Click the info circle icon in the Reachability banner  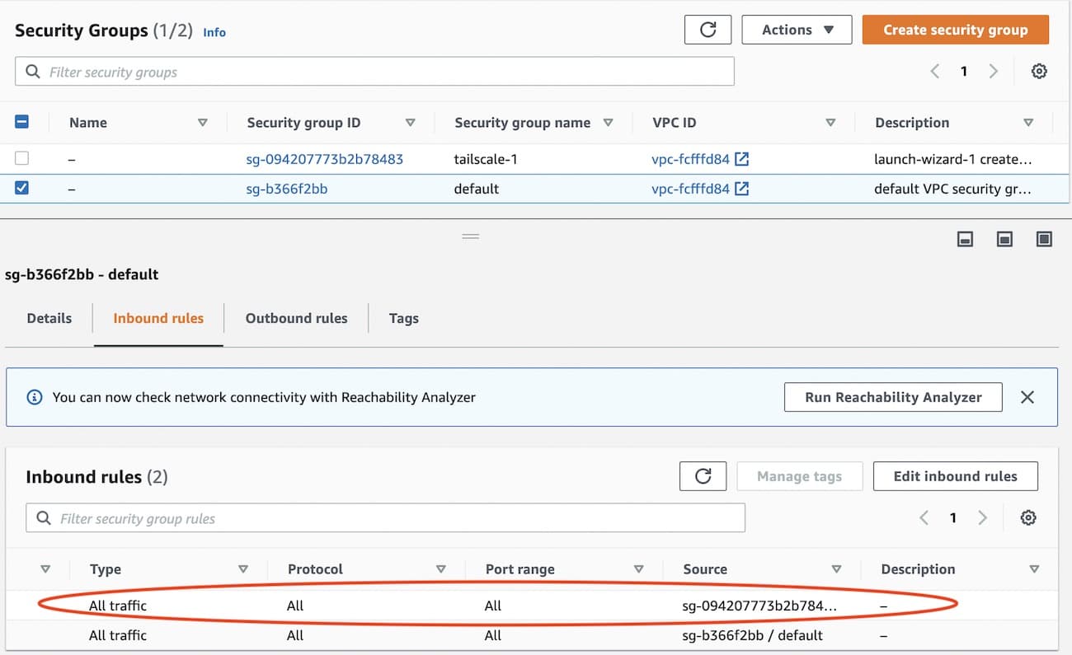[x=34, y=397]
